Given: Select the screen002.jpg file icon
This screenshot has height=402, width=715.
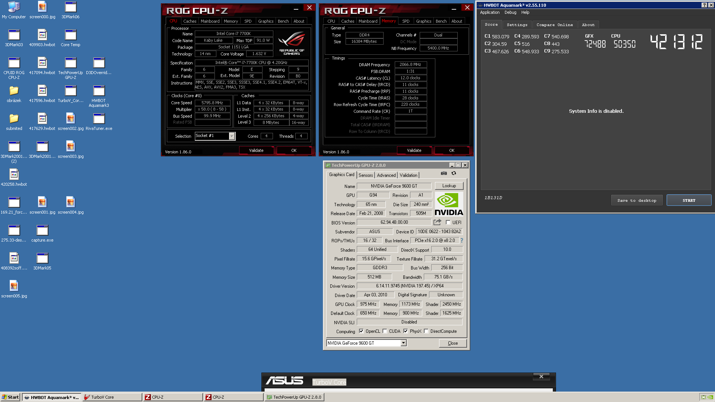Looking at the screenshot, I should (x=70, y=122).
